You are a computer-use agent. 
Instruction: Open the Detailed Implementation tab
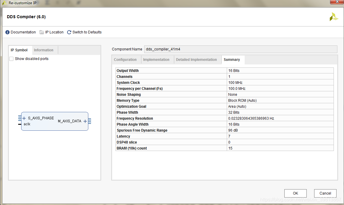pyautogui.click(x=196, y=60)
